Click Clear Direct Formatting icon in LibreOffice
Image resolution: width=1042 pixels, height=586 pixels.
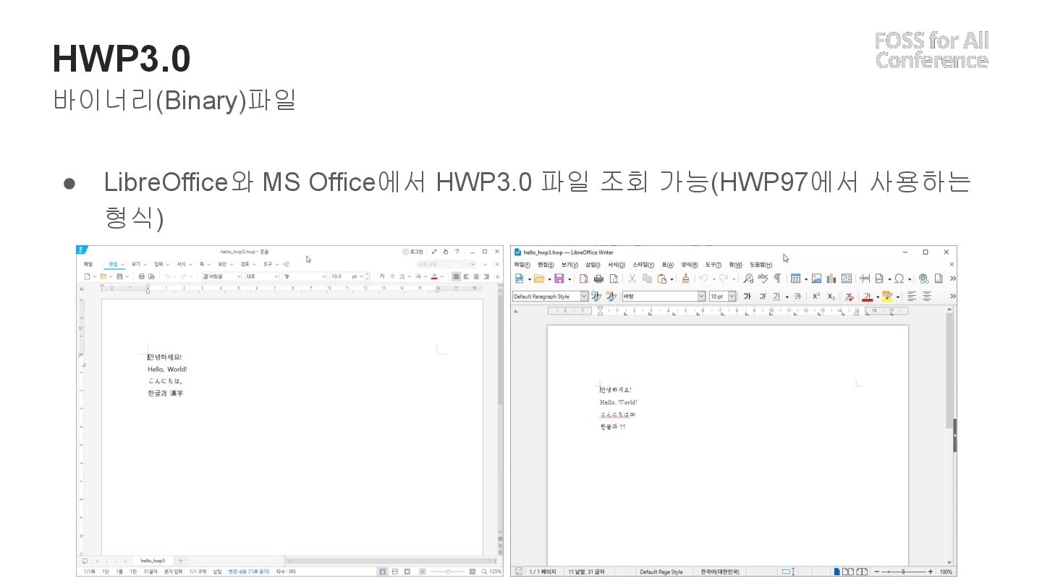pyautogui.click(x=849, y=297)
